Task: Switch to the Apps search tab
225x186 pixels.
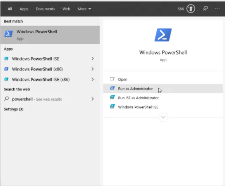Action: click(24, 9)
